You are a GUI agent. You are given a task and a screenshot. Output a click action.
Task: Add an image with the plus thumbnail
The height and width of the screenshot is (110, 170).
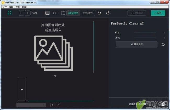(22, 89)
